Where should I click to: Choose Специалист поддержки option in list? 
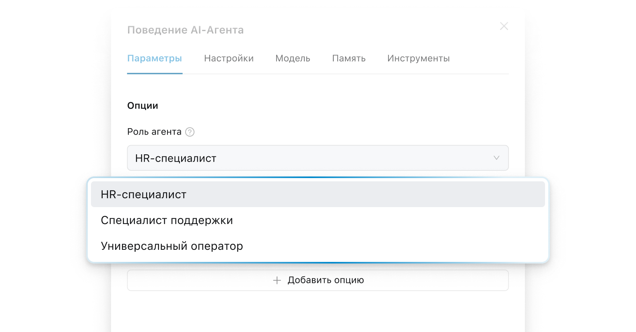tap(167, 220)
